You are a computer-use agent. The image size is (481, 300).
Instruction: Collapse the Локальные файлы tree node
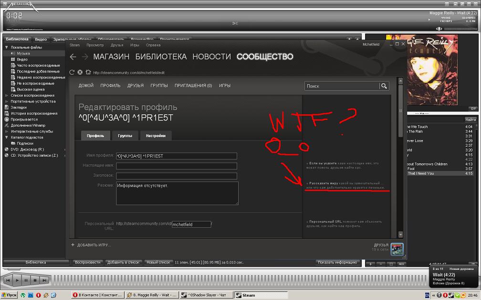pos(7,48)
